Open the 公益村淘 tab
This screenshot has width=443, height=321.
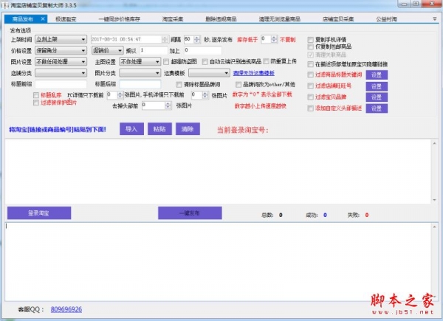(386, 19)
